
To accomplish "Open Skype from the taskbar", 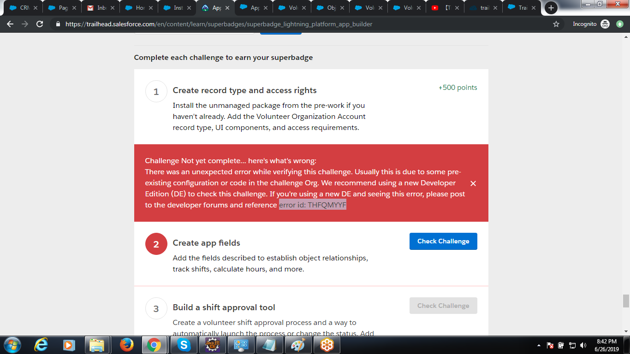I will click(184, 345).
